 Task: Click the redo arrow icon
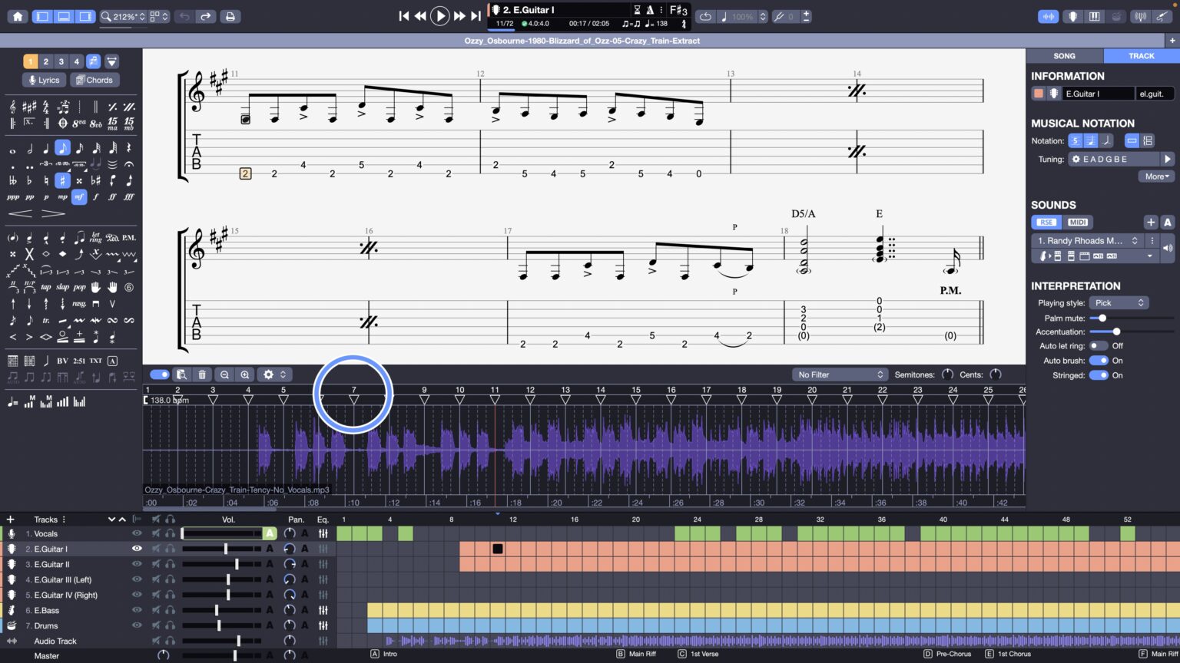point(204,15)
